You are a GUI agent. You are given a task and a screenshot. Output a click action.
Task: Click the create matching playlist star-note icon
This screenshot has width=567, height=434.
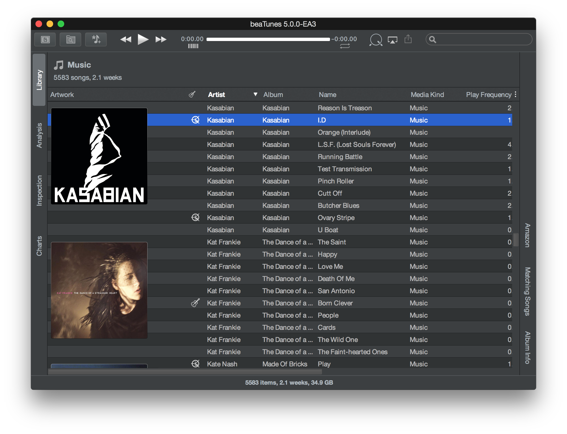(96, 39)
